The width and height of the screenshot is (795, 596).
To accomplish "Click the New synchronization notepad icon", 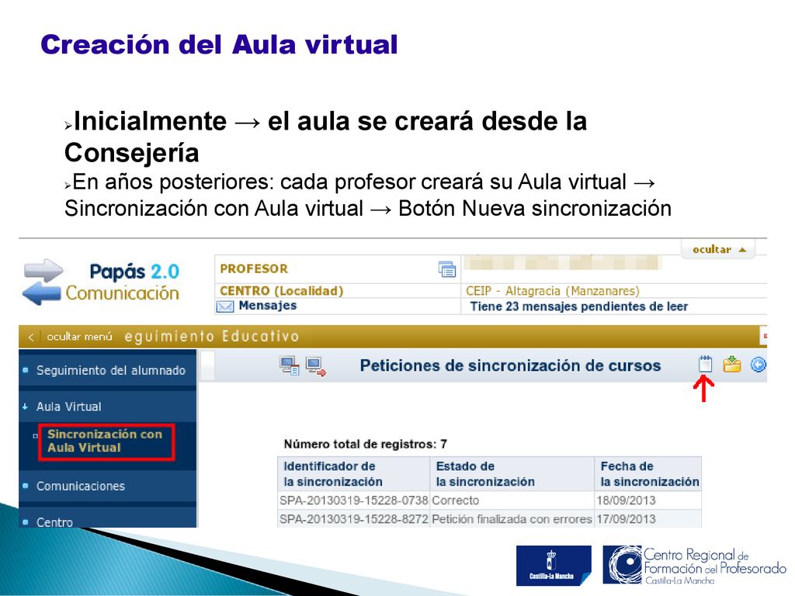I will pos(705,365).
